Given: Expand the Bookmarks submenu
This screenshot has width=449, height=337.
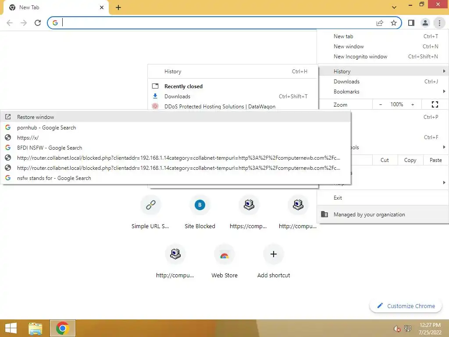Looking at the screenshot, I should [x=383, y=91].
